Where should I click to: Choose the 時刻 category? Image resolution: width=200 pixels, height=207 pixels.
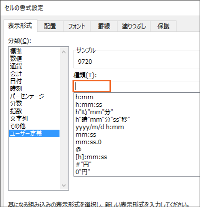tap(16, 89)
